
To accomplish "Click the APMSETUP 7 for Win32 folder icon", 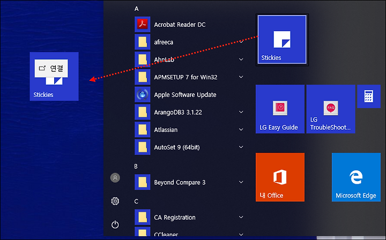I will 142,77.
